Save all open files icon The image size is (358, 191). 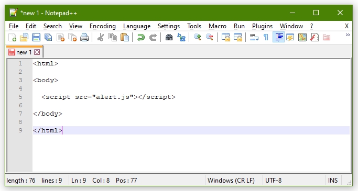[48, 37]
